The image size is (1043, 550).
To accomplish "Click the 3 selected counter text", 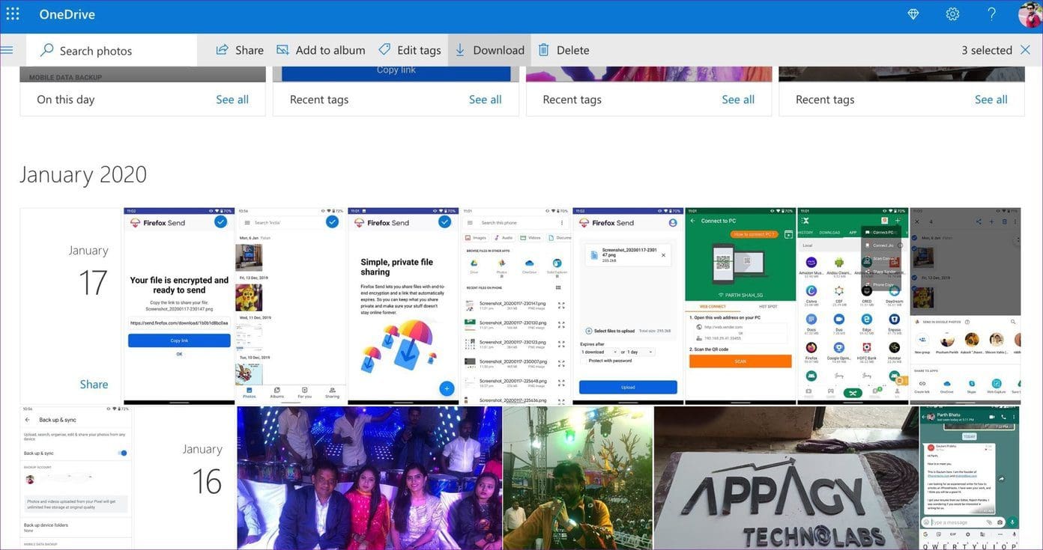I will click(987, 50).
